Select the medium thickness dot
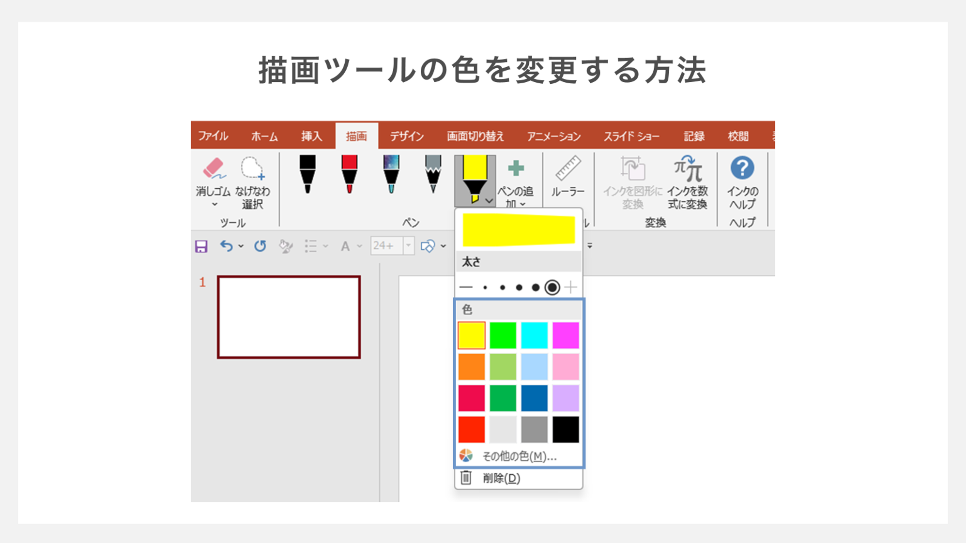This screenshot has width=966, height=543. pyautogui.click(x=519, y=287)
